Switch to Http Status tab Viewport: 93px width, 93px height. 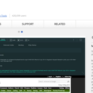click(x=32, y=45)
